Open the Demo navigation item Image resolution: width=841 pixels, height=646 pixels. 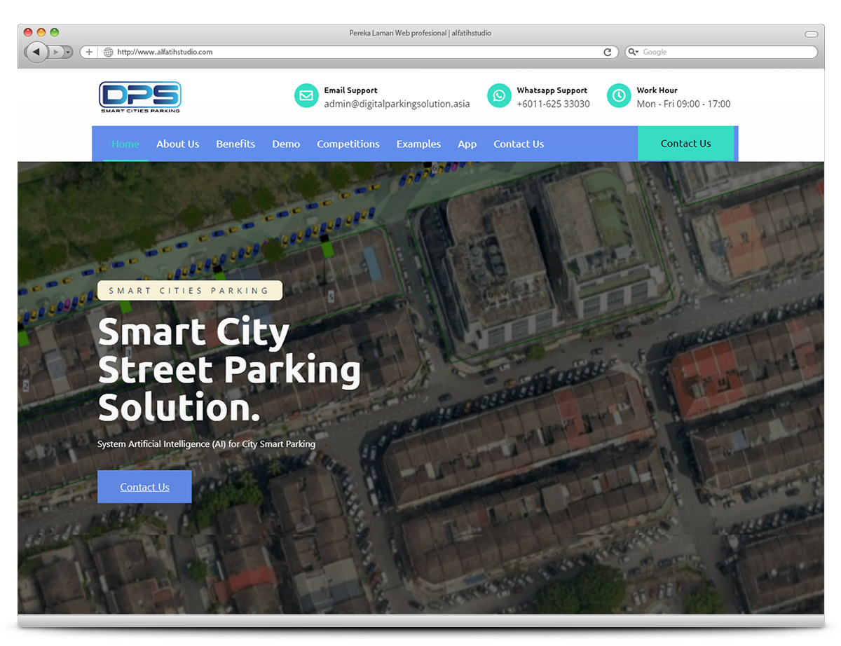[286, 144]
